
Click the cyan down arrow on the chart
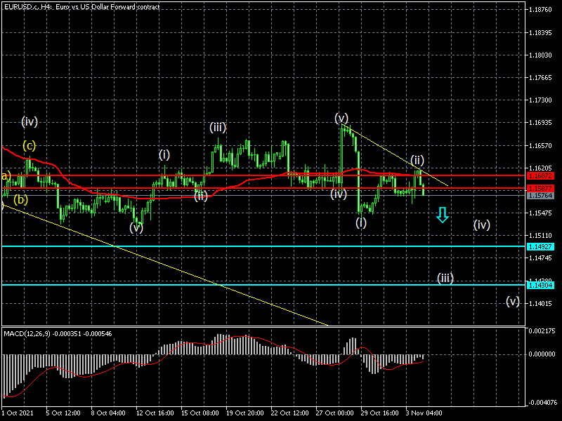[x=442, y=215]
